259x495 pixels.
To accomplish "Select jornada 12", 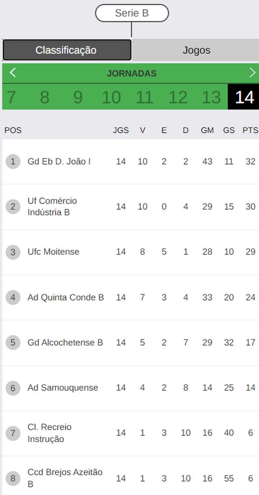I will point(178,97).
